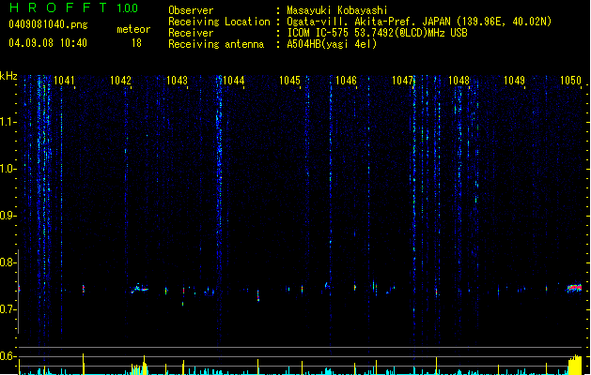591x375 pixels.
Task: Click the 0.7 kHz frequency axis label
Action: click(8, 309)
